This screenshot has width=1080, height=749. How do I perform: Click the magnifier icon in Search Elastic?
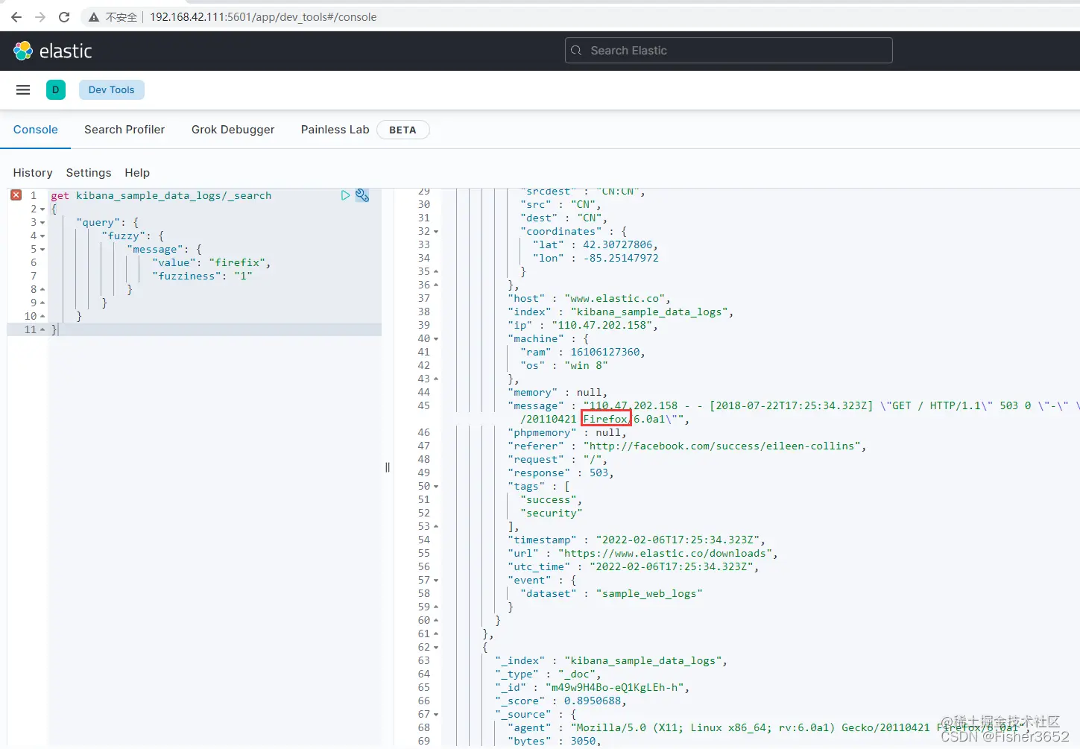[x=576, y=51]
